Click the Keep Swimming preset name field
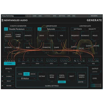The image size is (104, 104). (13, 16)
